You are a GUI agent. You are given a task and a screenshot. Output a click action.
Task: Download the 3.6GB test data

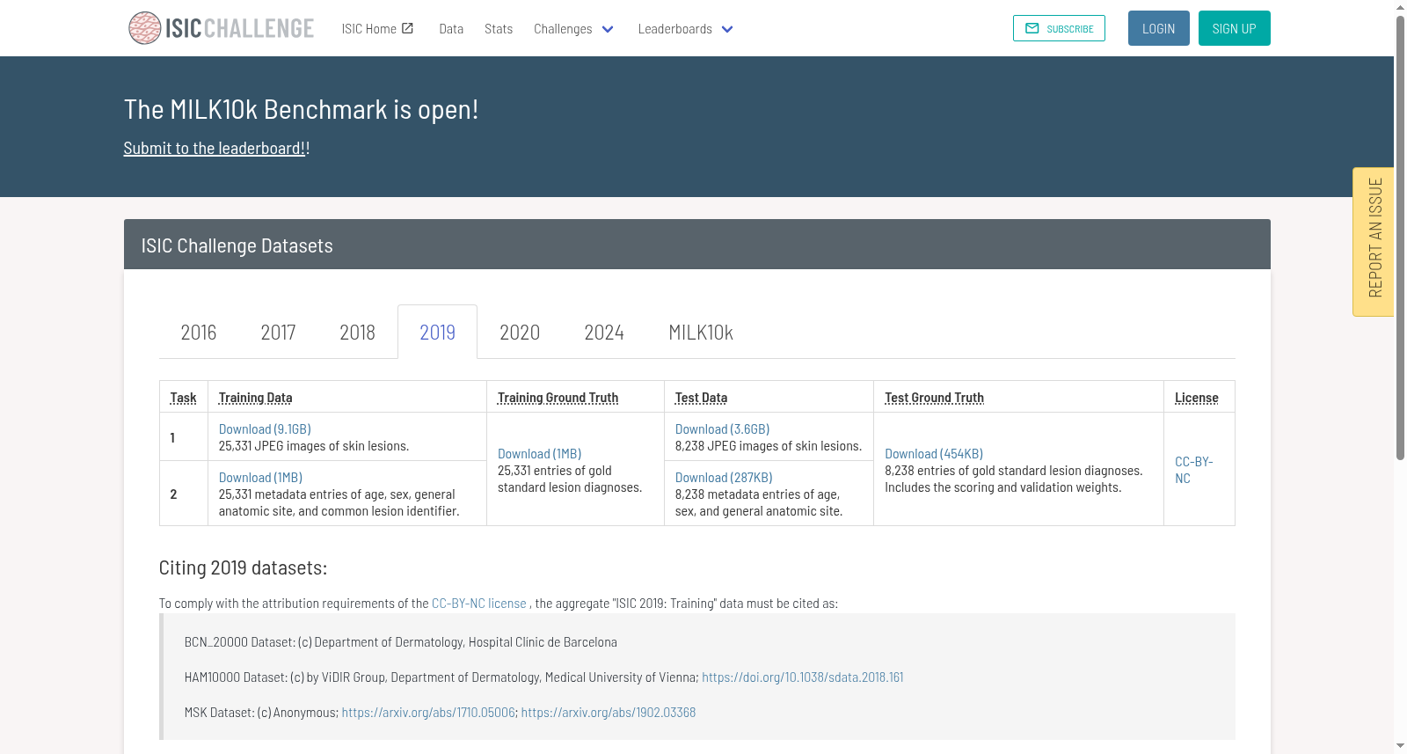722,429
